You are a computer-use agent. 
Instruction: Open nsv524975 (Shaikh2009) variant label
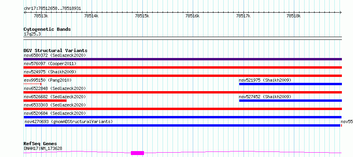[50, 72]
